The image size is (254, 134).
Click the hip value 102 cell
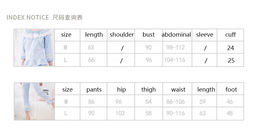(121, 113)
